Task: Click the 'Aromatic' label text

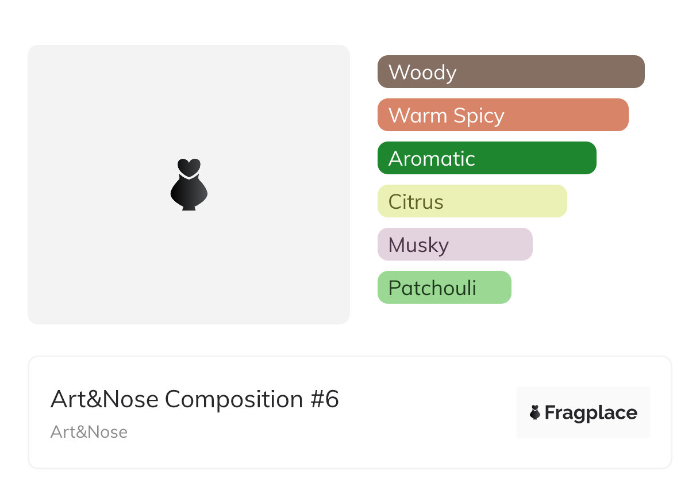Action: tap(432, 159)
